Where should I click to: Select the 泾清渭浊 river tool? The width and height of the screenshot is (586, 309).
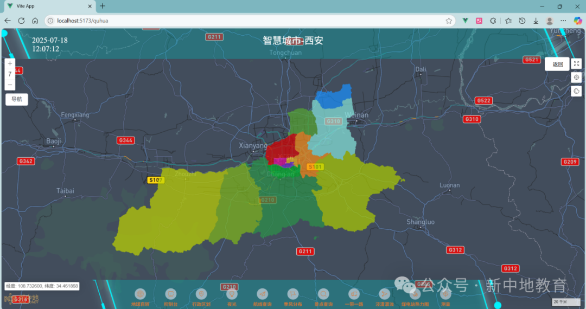[x=385, y=298]
